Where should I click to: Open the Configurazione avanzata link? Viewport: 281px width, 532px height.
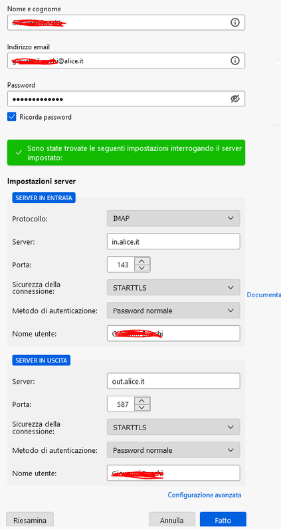[205, 495]
